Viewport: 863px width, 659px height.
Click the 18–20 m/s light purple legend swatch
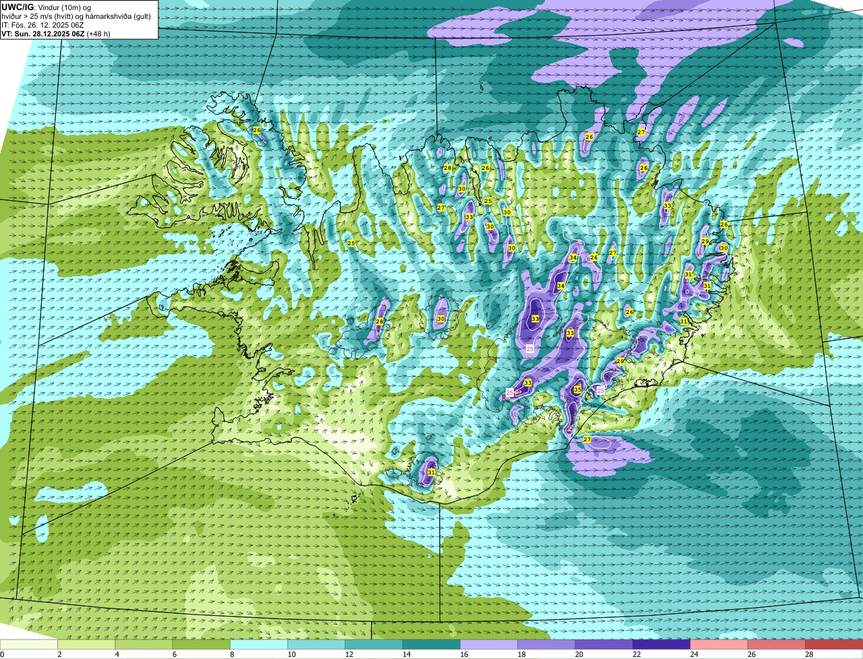click(547, 645)
